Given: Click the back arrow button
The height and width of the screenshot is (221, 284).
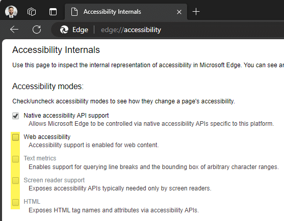Looking at the screenshot, I should pyautogui.click(x=14, y=30).
